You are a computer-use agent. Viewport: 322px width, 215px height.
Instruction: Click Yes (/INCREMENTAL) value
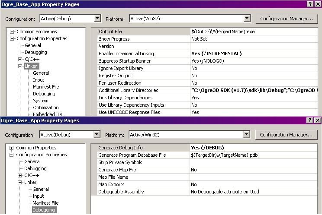coord(216,54)
